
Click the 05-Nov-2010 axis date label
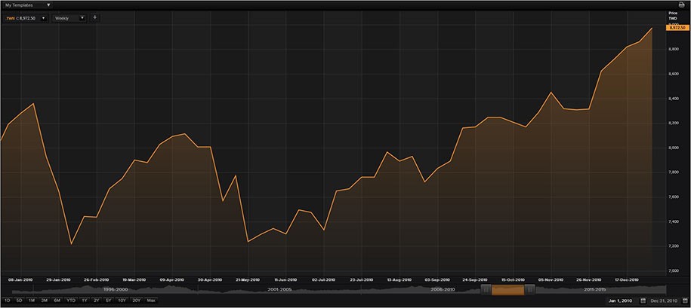[x=551, y=279]
